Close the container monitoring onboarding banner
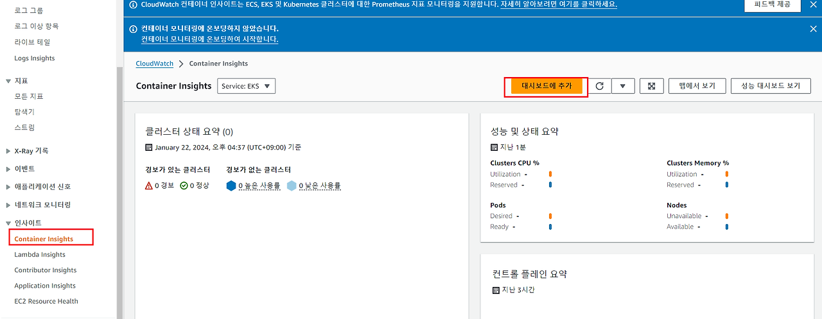The image size is (822, 319). [813, 29]
